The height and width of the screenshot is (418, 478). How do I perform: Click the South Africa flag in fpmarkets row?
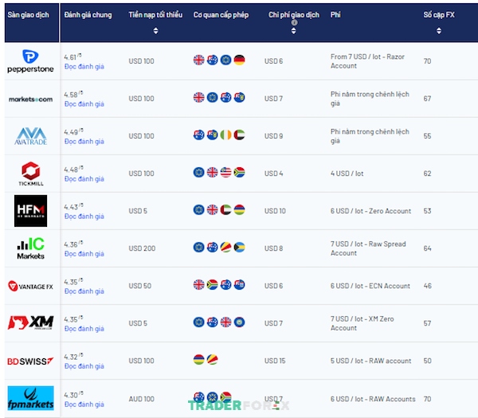(226, 397)
